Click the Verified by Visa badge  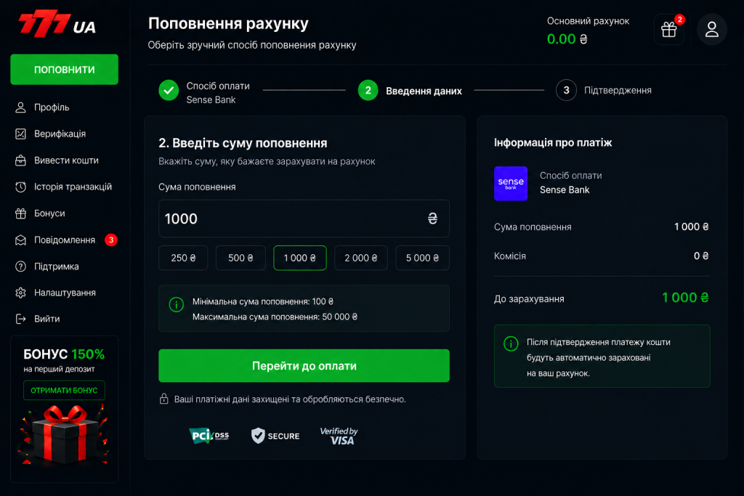point(339,436)
